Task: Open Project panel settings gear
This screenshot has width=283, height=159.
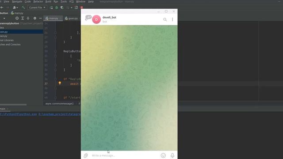Action: (x=35, y=18)
